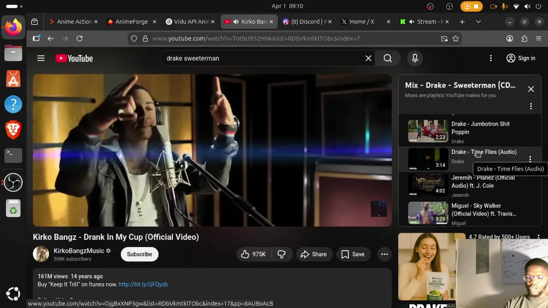Click the YouTube search input field

pos(261,58)
